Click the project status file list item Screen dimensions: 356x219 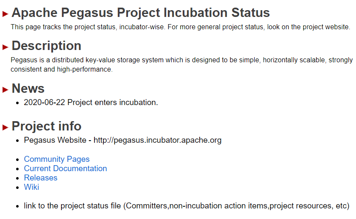(x=186, y=206)
